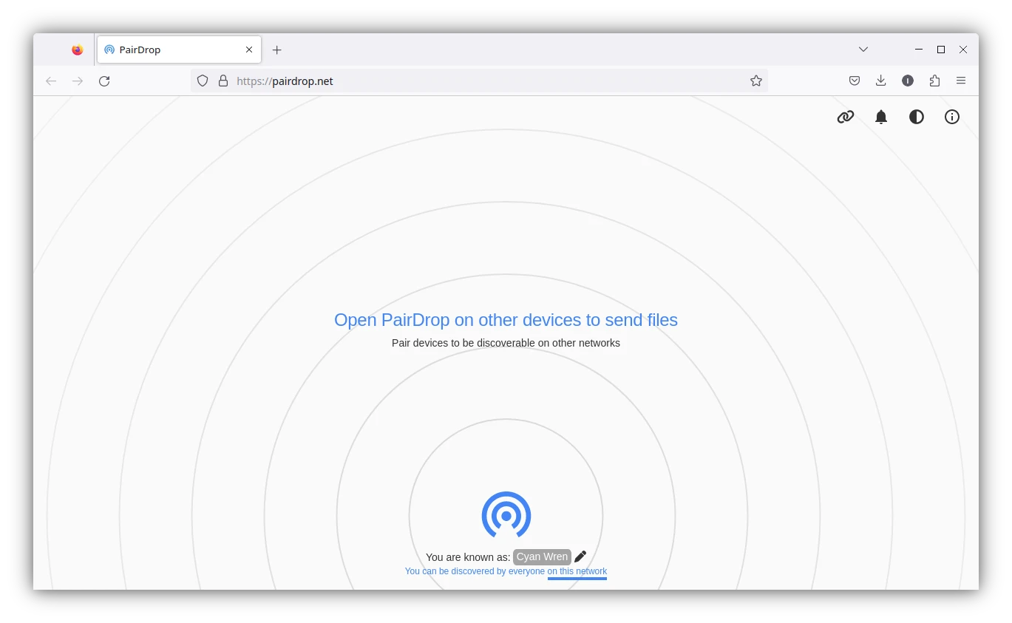Click the tracking protection shield icon

[203, 81]
